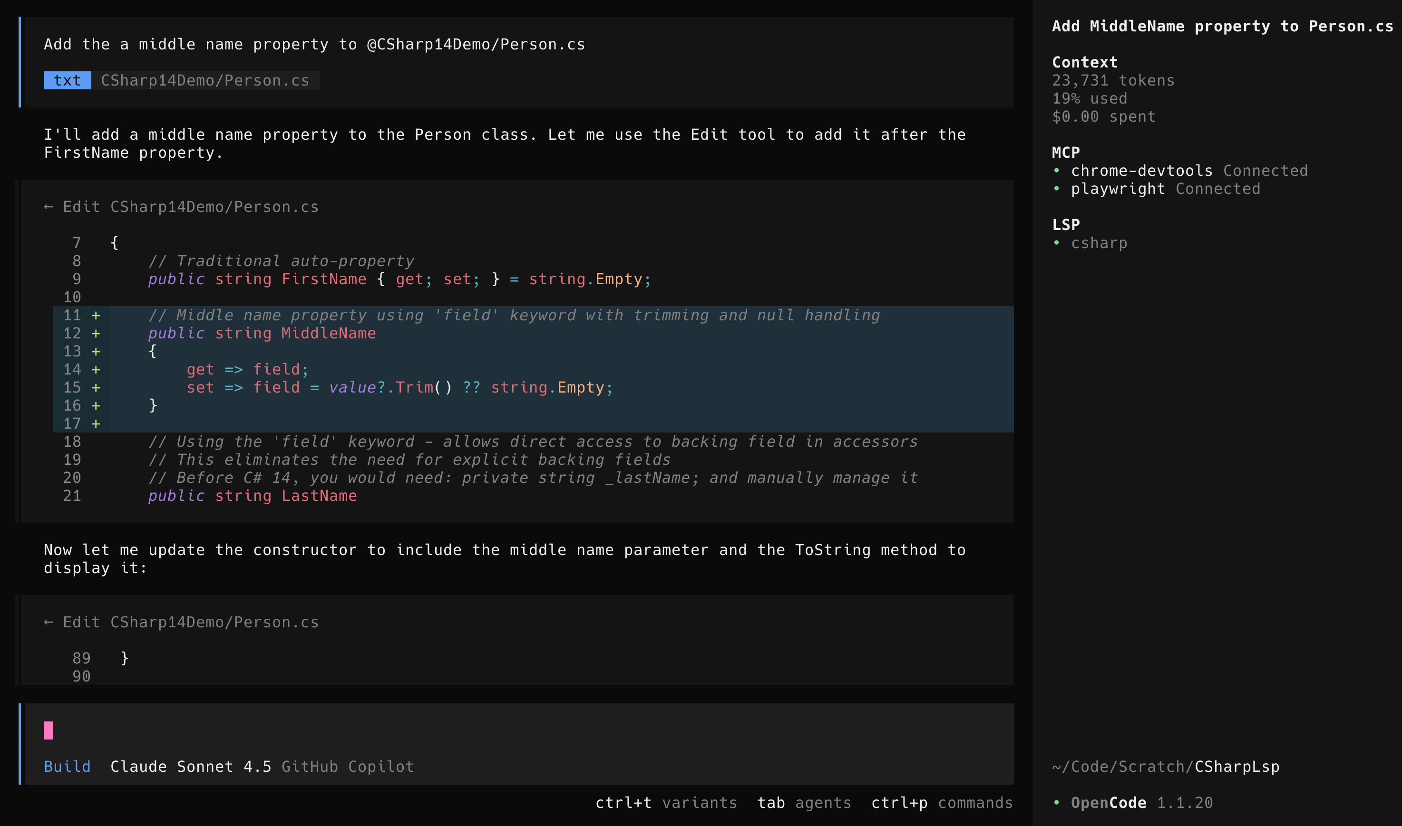
Task: Open the CSharp14Demo/Person.cs file reference
Action: pos(205,80)
